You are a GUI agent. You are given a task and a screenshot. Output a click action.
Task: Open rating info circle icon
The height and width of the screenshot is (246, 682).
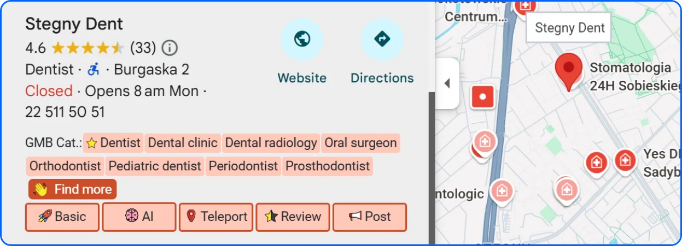point(170,48)
